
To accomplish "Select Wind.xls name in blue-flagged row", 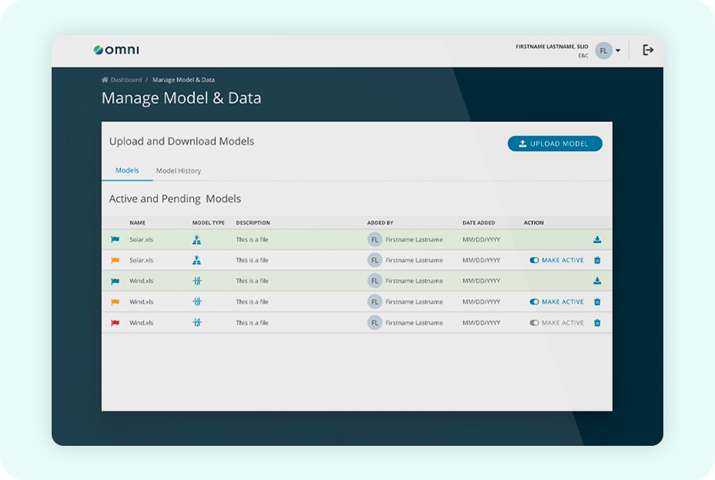I will coord(141,281).
